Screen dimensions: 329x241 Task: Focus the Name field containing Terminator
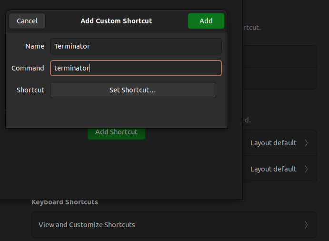coord(136,46)
